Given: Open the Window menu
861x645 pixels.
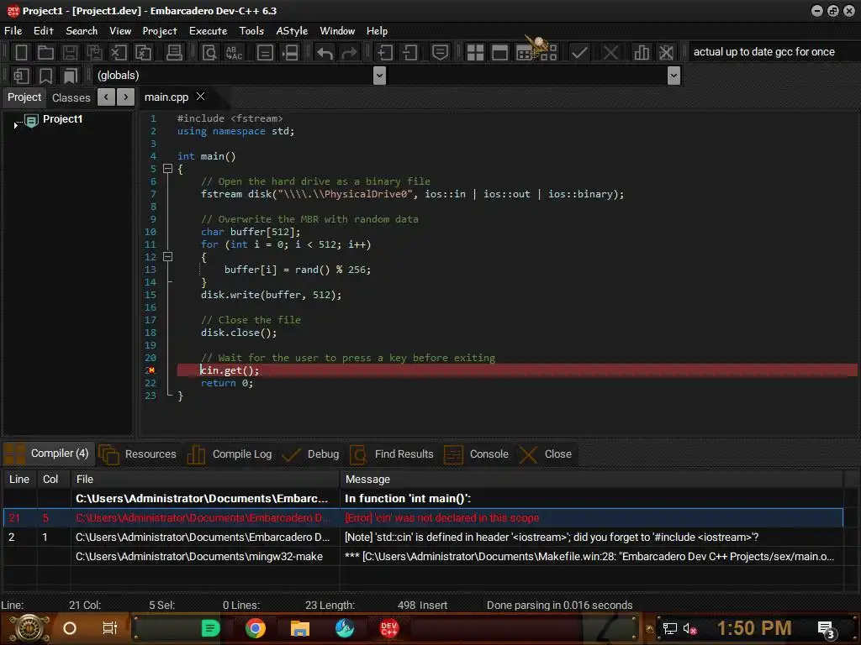Looking at the screenshot, I should (x=337, y=31).
